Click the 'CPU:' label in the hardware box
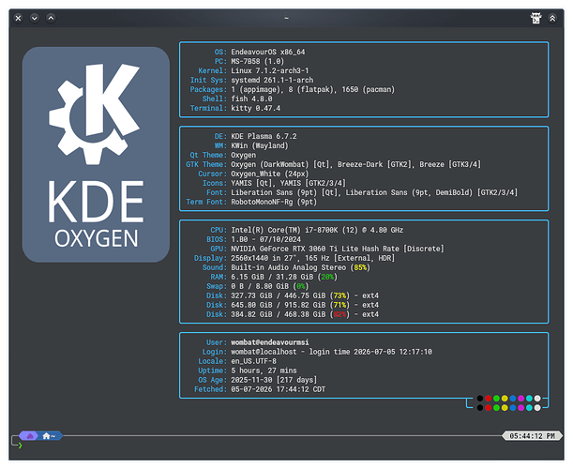573x469 pixels. (x=219, y=230)
